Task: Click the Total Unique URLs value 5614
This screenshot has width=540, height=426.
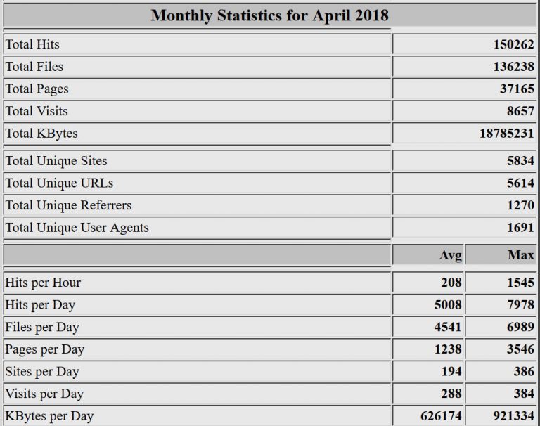Action: (520, 183)
